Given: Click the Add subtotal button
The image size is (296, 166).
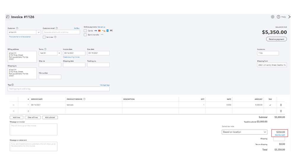Looking at the screenshot, I should tap(50, 118).
